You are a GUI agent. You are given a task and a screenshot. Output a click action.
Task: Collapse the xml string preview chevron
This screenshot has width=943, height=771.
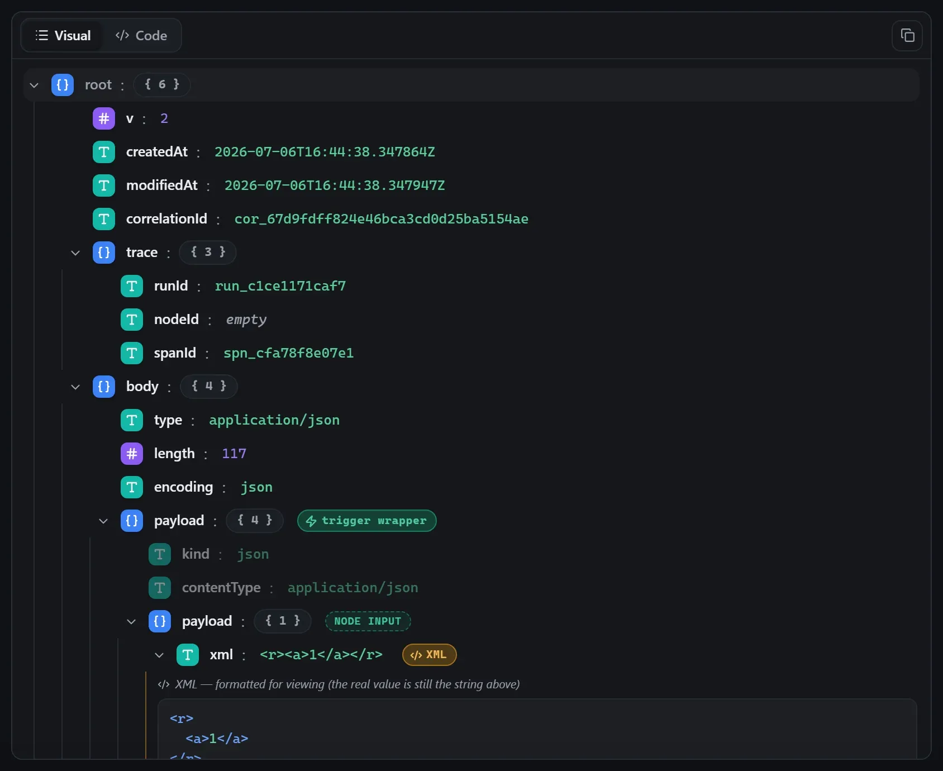tap(159, 655)
